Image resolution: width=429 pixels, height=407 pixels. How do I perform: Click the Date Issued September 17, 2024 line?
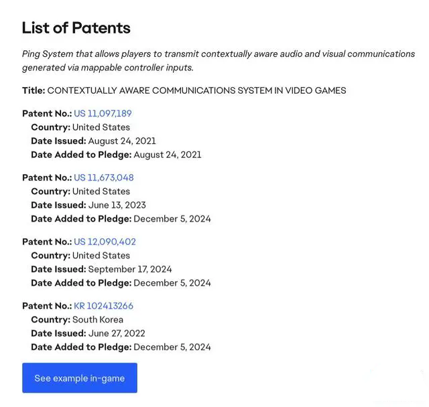101,269
